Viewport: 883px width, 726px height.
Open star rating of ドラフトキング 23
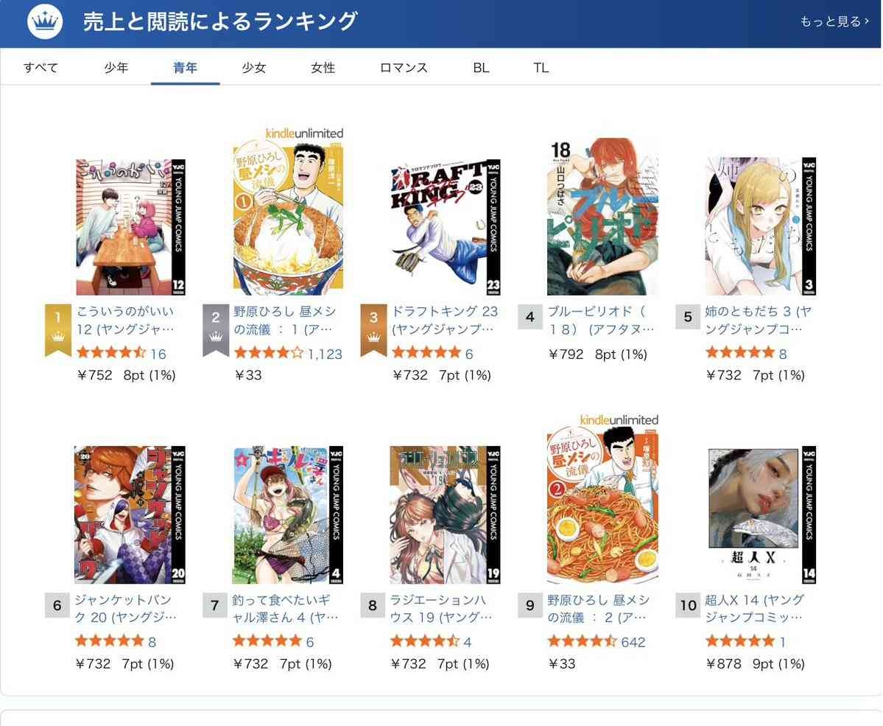pos(426,353)
